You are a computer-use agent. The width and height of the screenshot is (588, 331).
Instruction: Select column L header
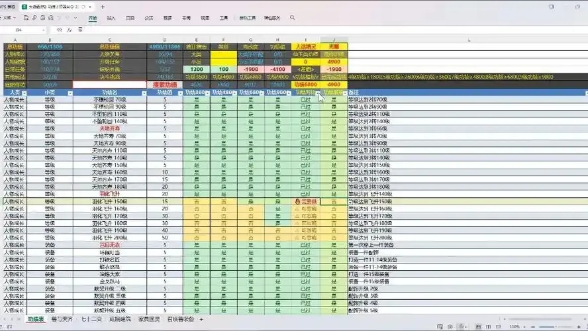click(468, 40)
